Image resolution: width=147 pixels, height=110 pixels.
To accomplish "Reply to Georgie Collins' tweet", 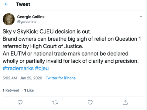I will pyautogui.click(x=20, y=102).
